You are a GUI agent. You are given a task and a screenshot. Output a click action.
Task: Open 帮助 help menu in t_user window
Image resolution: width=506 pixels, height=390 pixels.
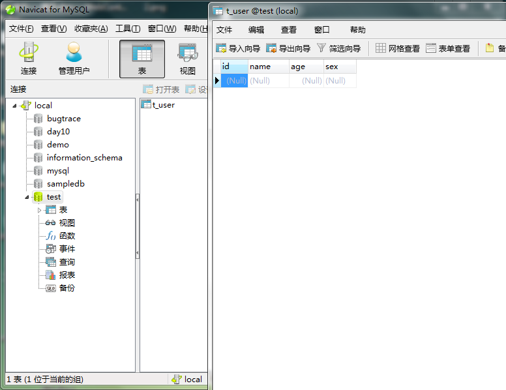(358, 30)
